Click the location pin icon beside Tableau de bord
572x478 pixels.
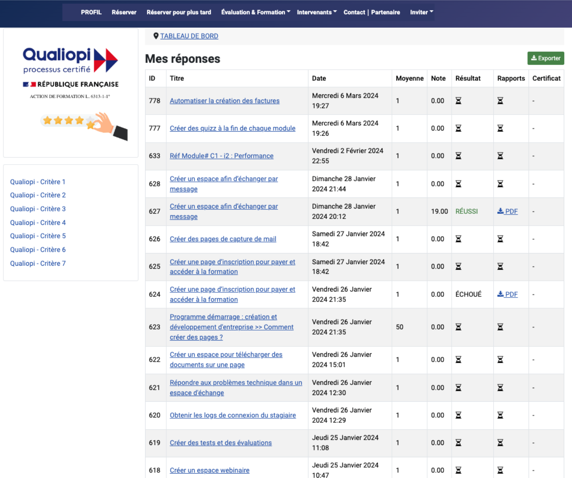coord(156,36)
